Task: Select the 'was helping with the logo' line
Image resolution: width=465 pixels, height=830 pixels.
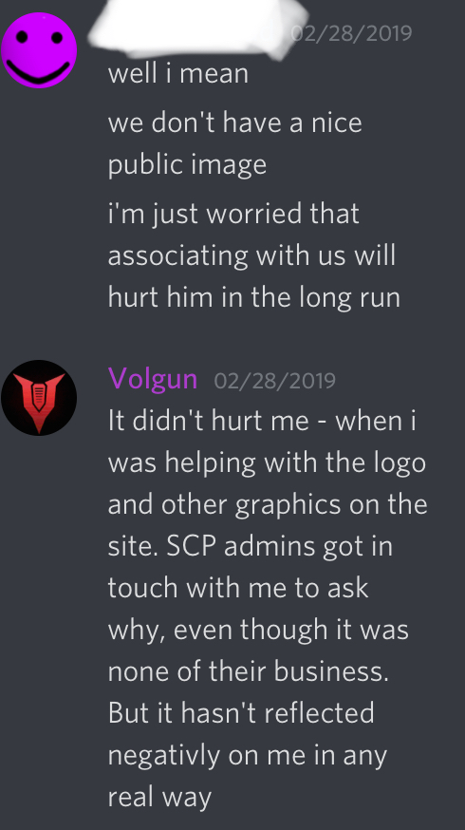Action: (x=268, y=463)
